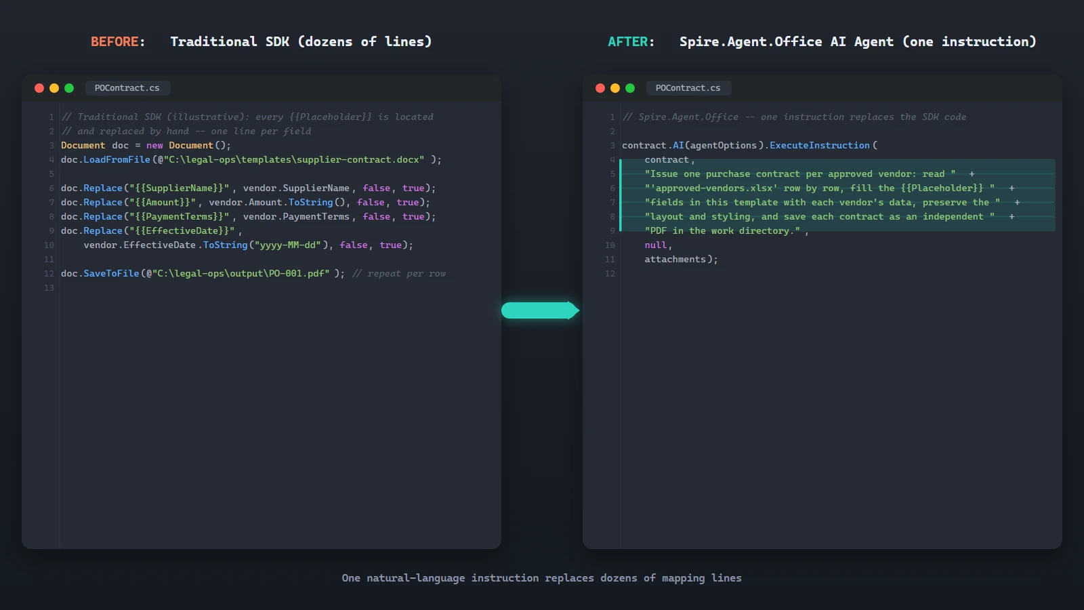The width and height of the screenshot is (1084, 610).
Task: Click the '// repeat per row' comment
Action: (399, 274)
